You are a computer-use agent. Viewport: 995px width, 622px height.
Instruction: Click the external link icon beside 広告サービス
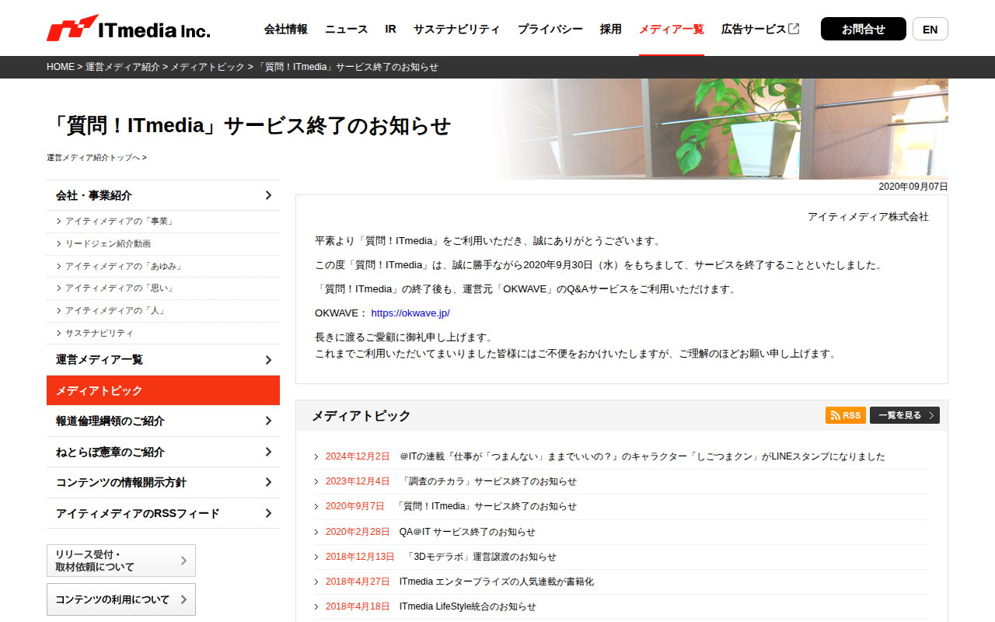pos(794,29)
